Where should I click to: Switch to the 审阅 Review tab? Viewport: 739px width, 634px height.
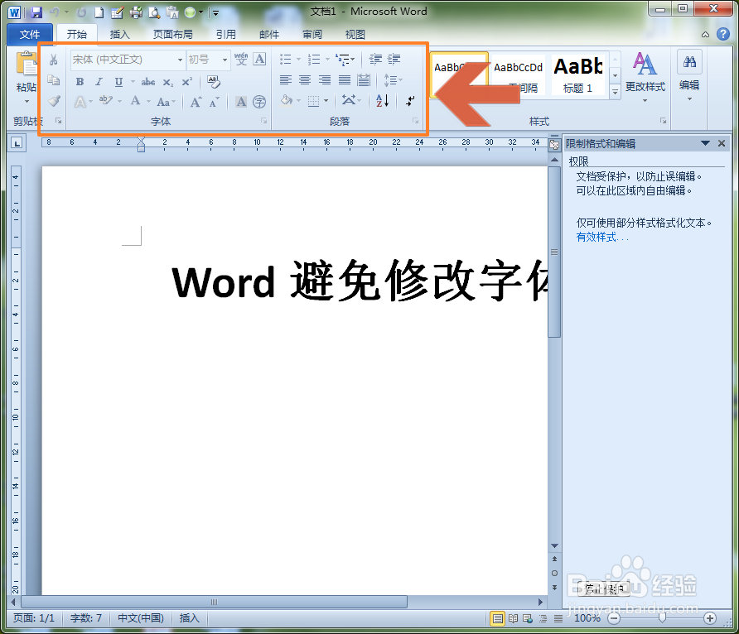[312, 35]
